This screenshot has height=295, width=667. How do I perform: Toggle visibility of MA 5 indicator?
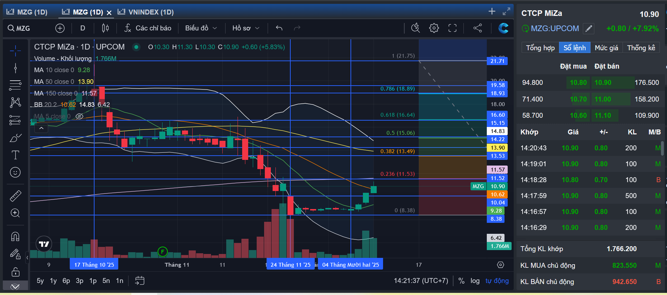80,116
